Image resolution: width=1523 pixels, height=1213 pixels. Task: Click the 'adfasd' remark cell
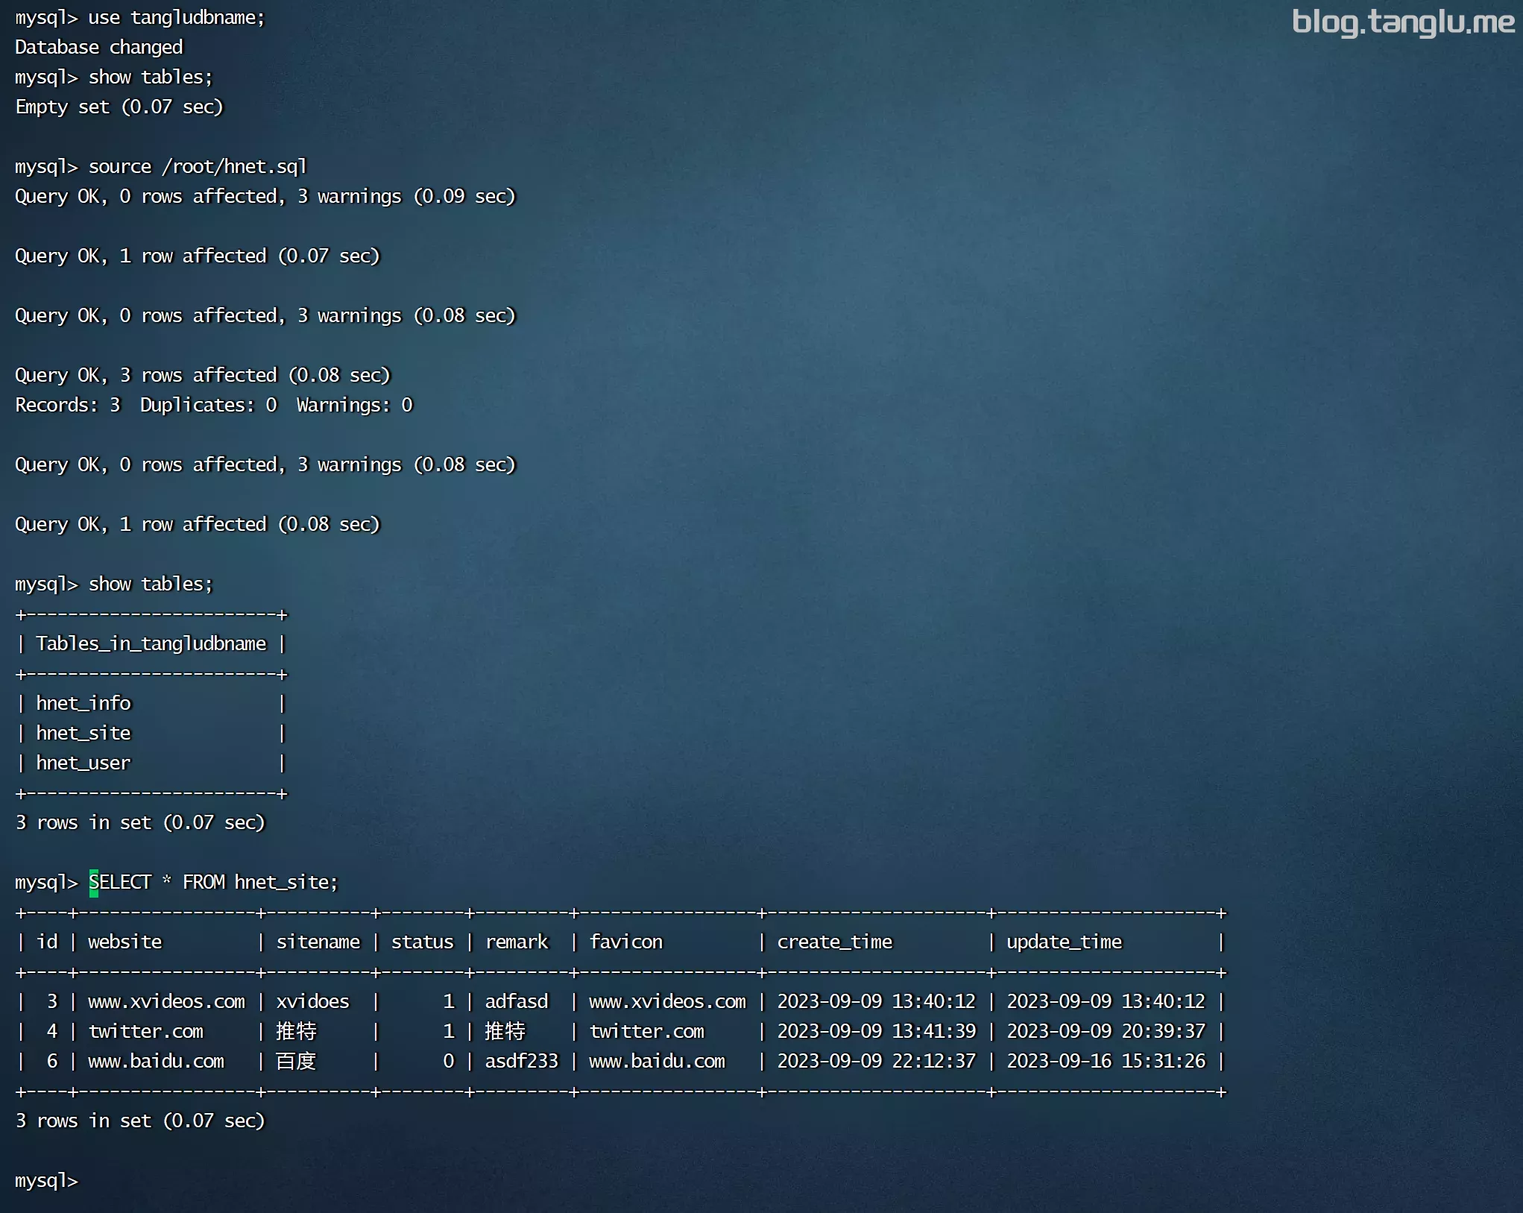click(517, 1002)
